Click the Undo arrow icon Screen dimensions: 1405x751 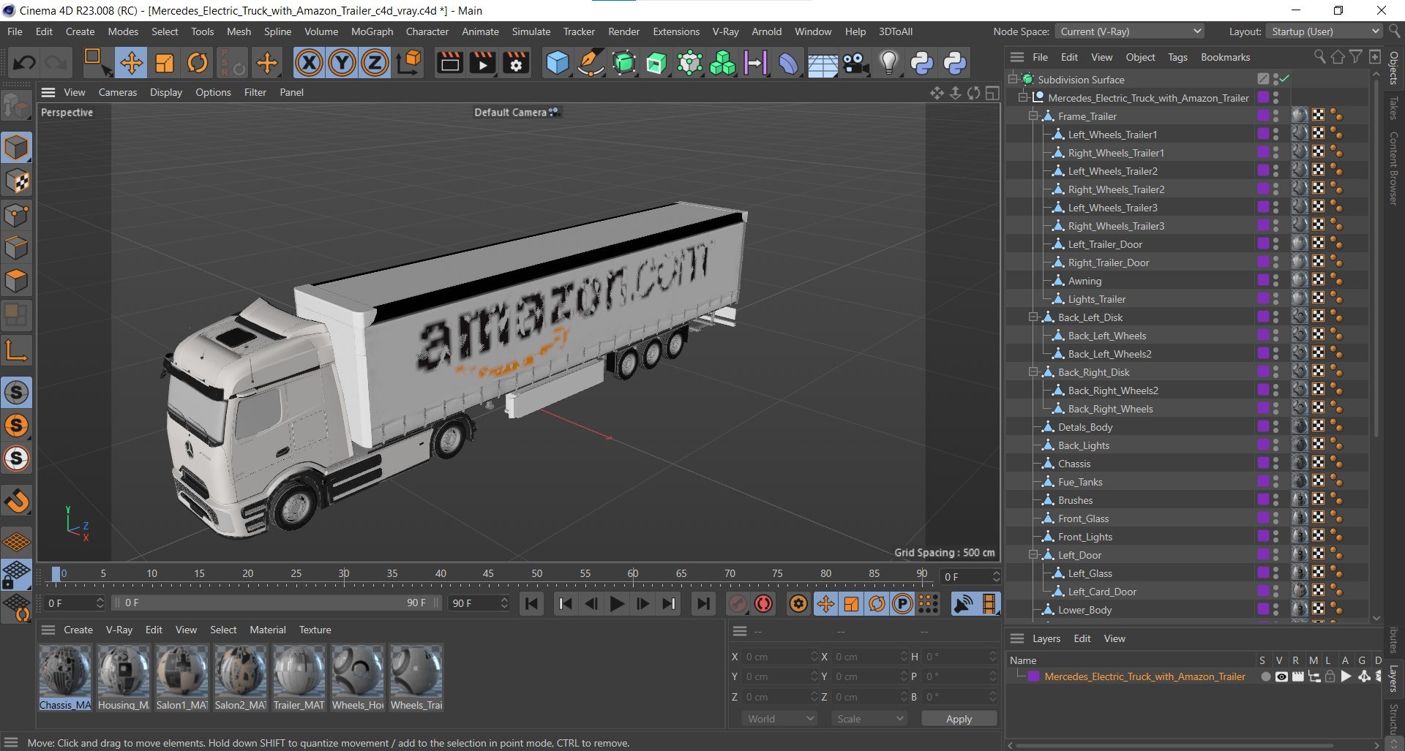24,63
